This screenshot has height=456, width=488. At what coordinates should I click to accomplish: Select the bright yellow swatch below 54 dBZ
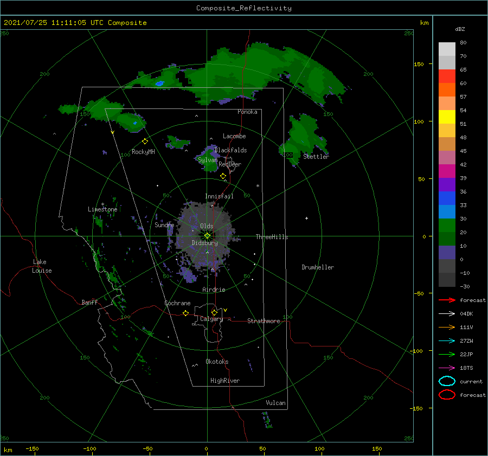(447, 117)
